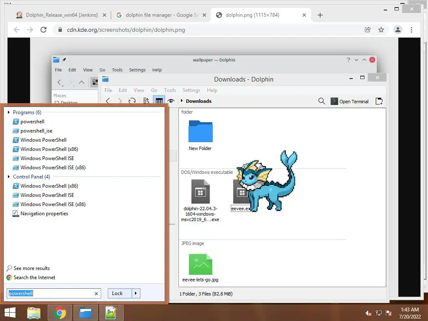Click Open Terminal button
The height and width of the screenshot is (321, 428).
click(350, 101)
